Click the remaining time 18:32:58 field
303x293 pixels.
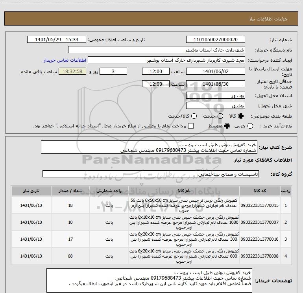(x=72, y=71)
